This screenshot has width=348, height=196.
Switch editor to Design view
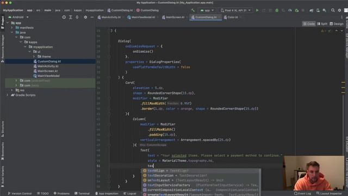337,24
